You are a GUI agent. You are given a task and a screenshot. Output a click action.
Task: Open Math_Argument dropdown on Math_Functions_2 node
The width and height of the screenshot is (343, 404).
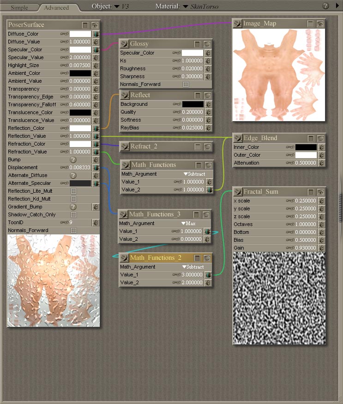click(193, 267)
